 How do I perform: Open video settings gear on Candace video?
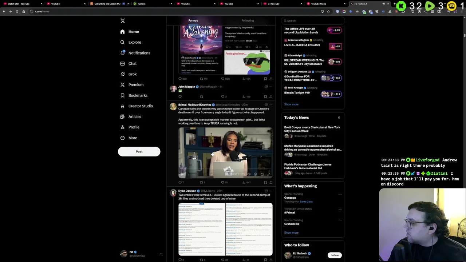(255, 174)
